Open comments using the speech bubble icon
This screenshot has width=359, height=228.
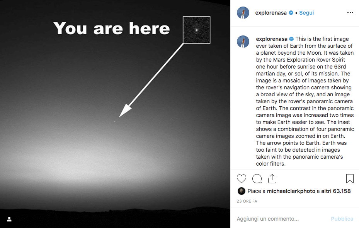(x=257, y=179)
